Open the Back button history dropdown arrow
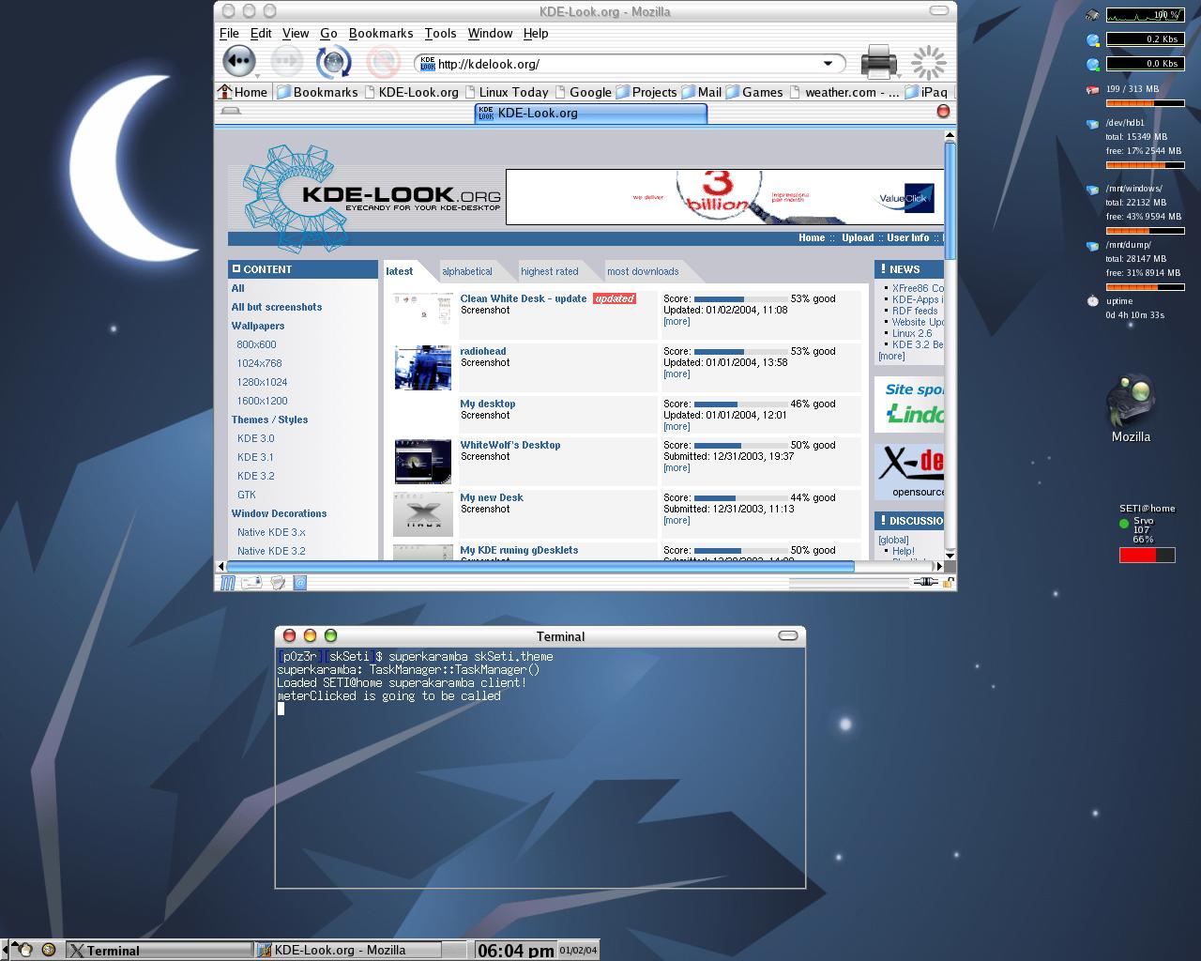Viewport: 1201px width, 961px height. coord(256,74)
